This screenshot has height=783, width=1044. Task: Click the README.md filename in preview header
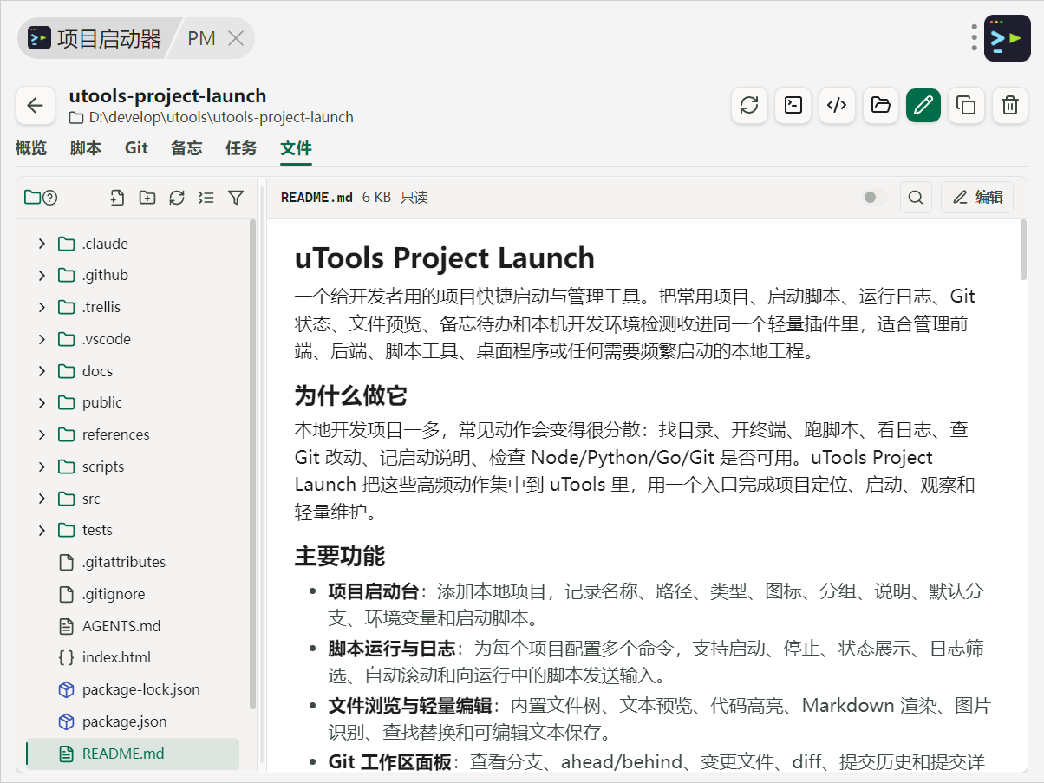[x=316, y=198]
